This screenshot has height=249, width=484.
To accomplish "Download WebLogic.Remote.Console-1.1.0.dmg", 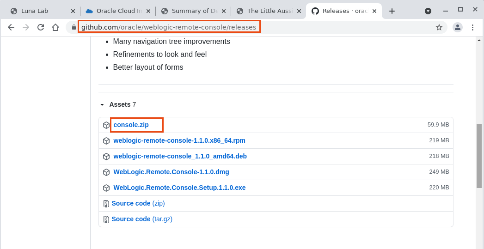I will click(172, 172).
